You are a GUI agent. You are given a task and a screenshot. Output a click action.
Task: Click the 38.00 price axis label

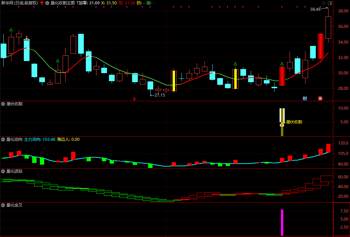point(343,11)
